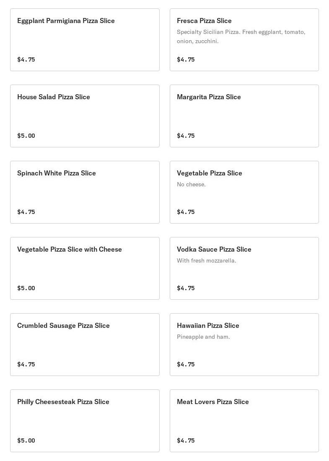Click the Hawaiian "Pineapple and ham" description

(x=203, y=337)
